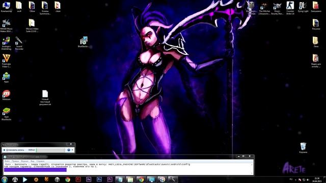326x183 pixels.
Task: Launch The Witcher 2 shortcut
Action: [x=264, y=8]
